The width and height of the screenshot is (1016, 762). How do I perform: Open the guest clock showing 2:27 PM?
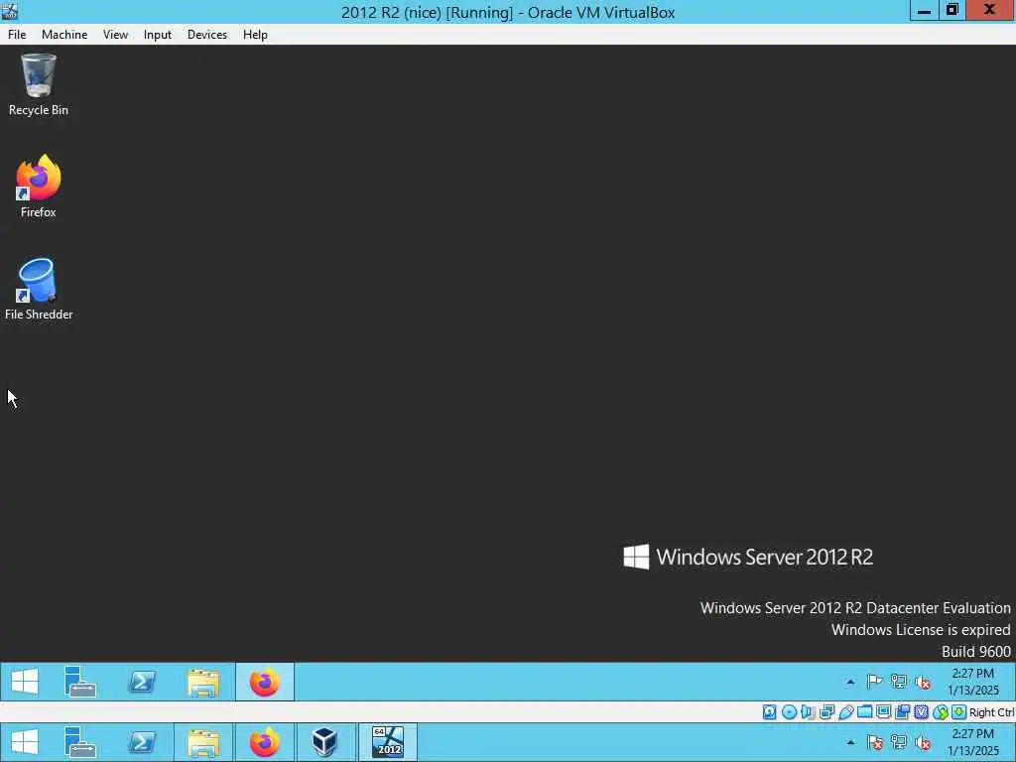click(972, 682)
